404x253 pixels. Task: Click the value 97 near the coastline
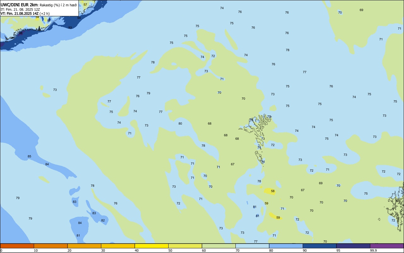(49, 21)
